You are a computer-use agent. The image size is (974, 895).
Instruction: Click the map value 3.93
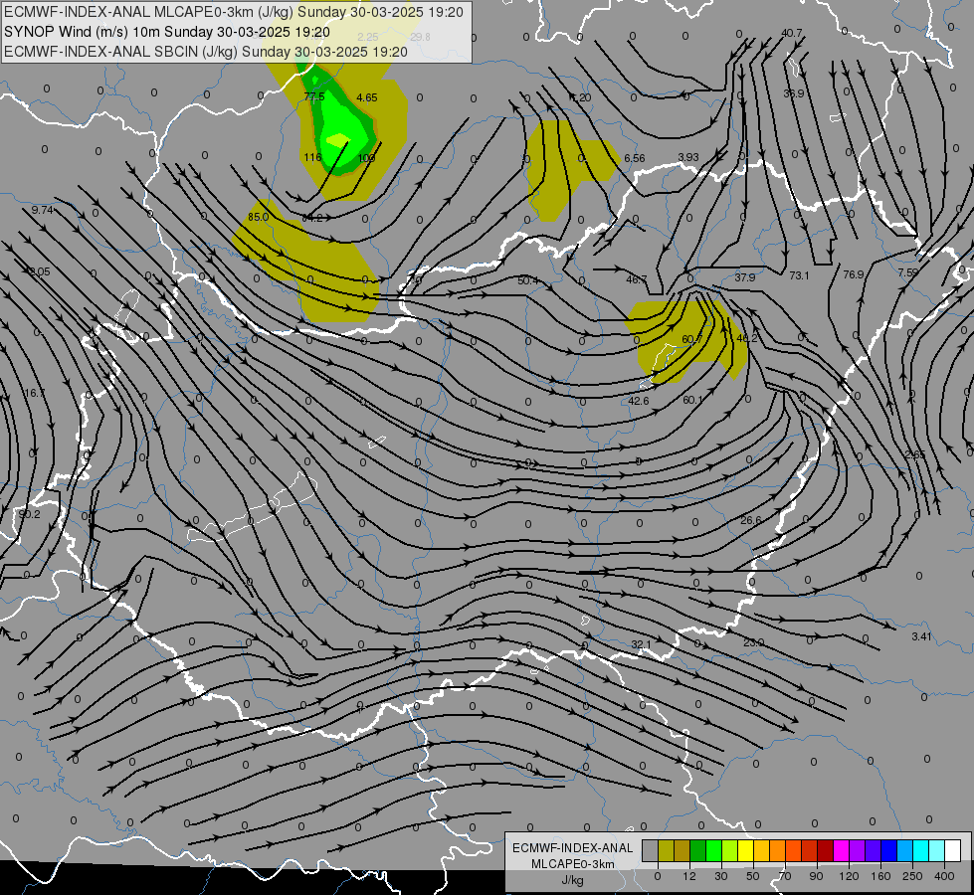tap(688, 157)
